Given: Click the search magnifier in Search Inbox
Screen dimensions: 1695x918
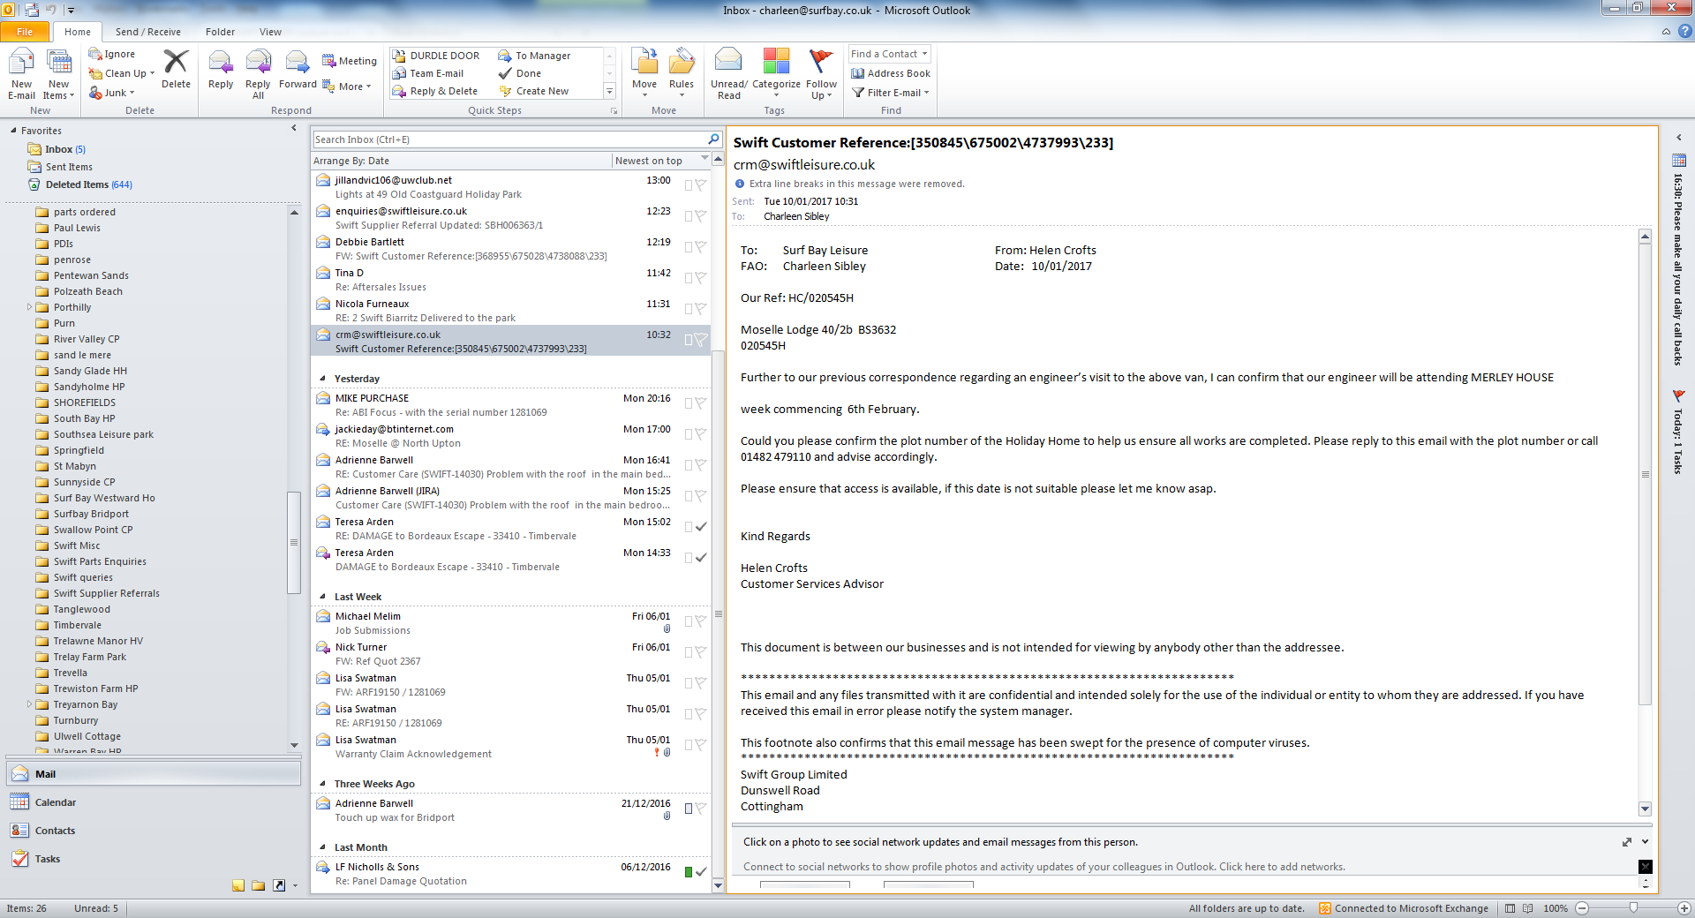Looking at the screenshot, I should (x=713, y=139).
